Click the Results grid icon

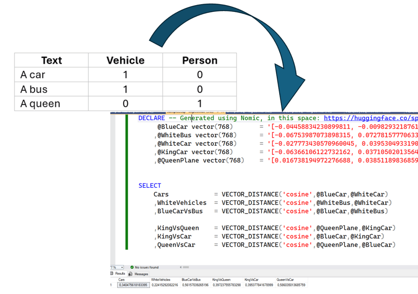point(113,274)
